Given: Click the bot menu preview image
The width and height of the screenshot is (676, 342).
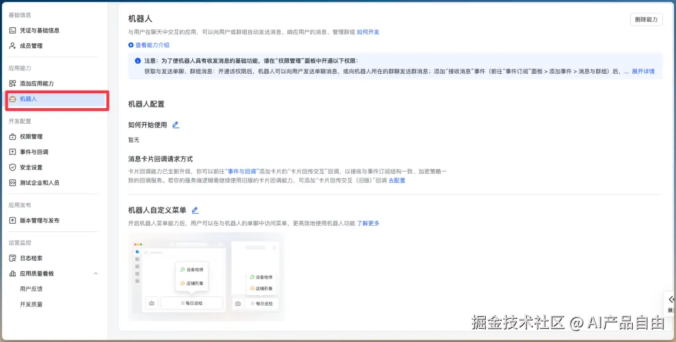Looking at the screenshot, I should click(206, 276).
